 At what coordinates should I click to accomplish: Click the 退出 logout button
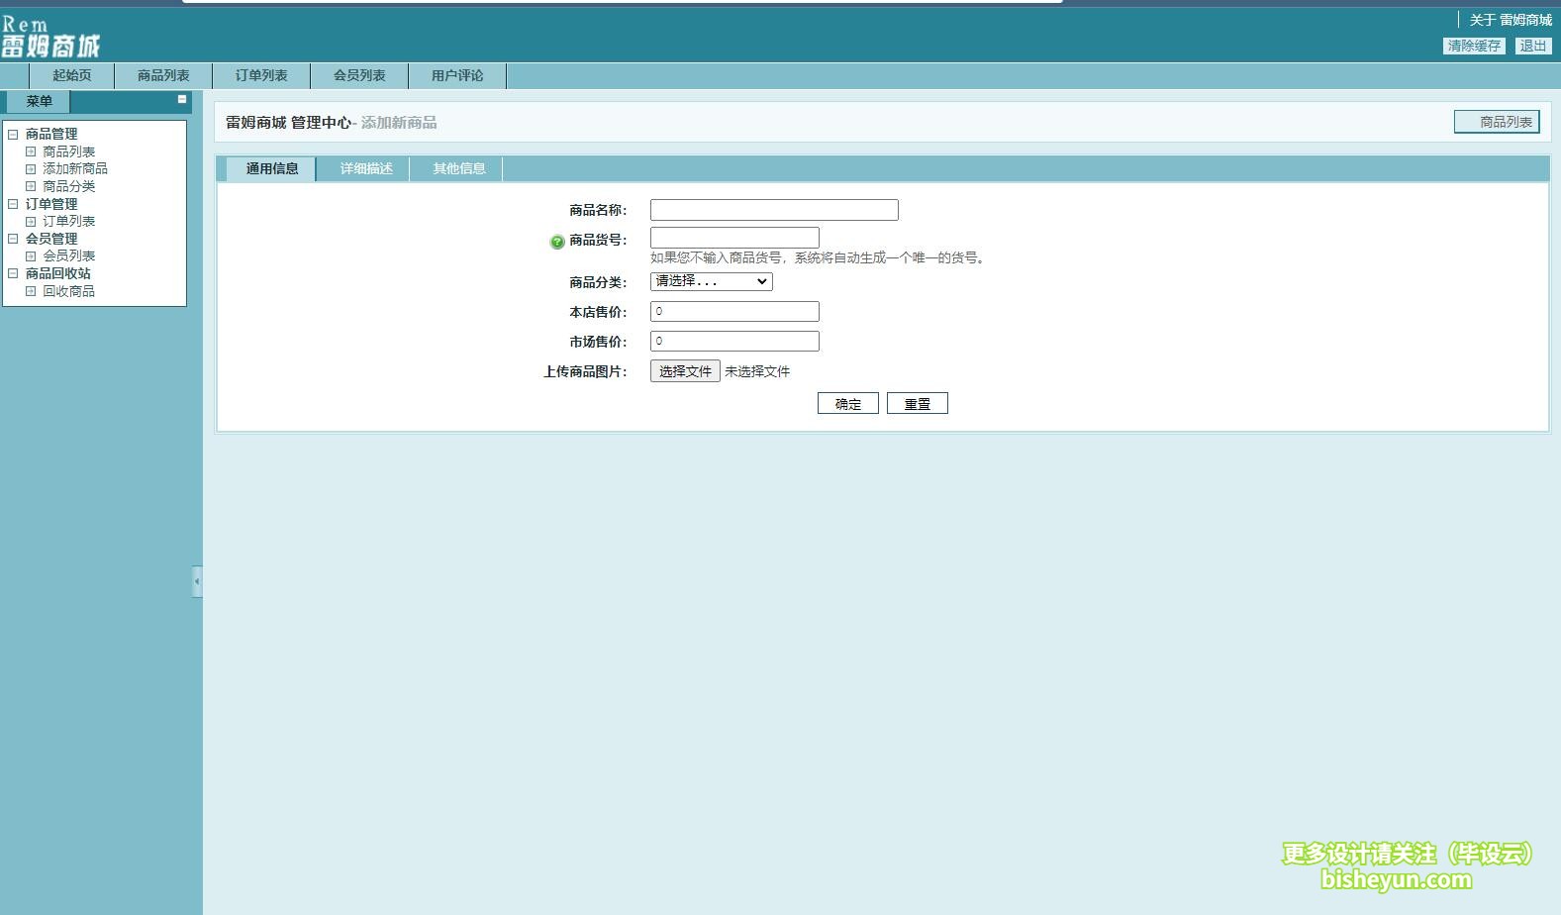pos(1533,46)
